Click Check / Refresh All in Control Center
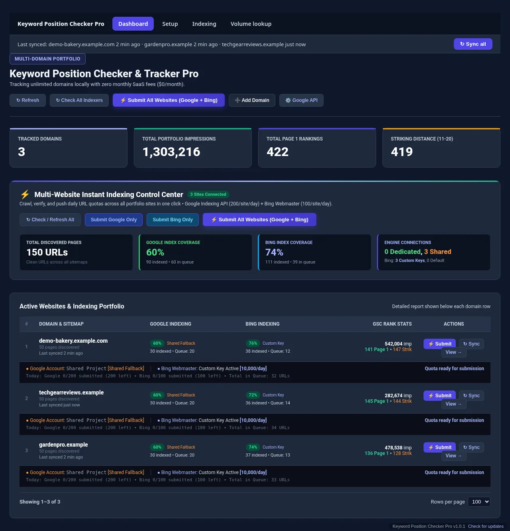This screenshot has height=531, width=510. coord(50,220)
